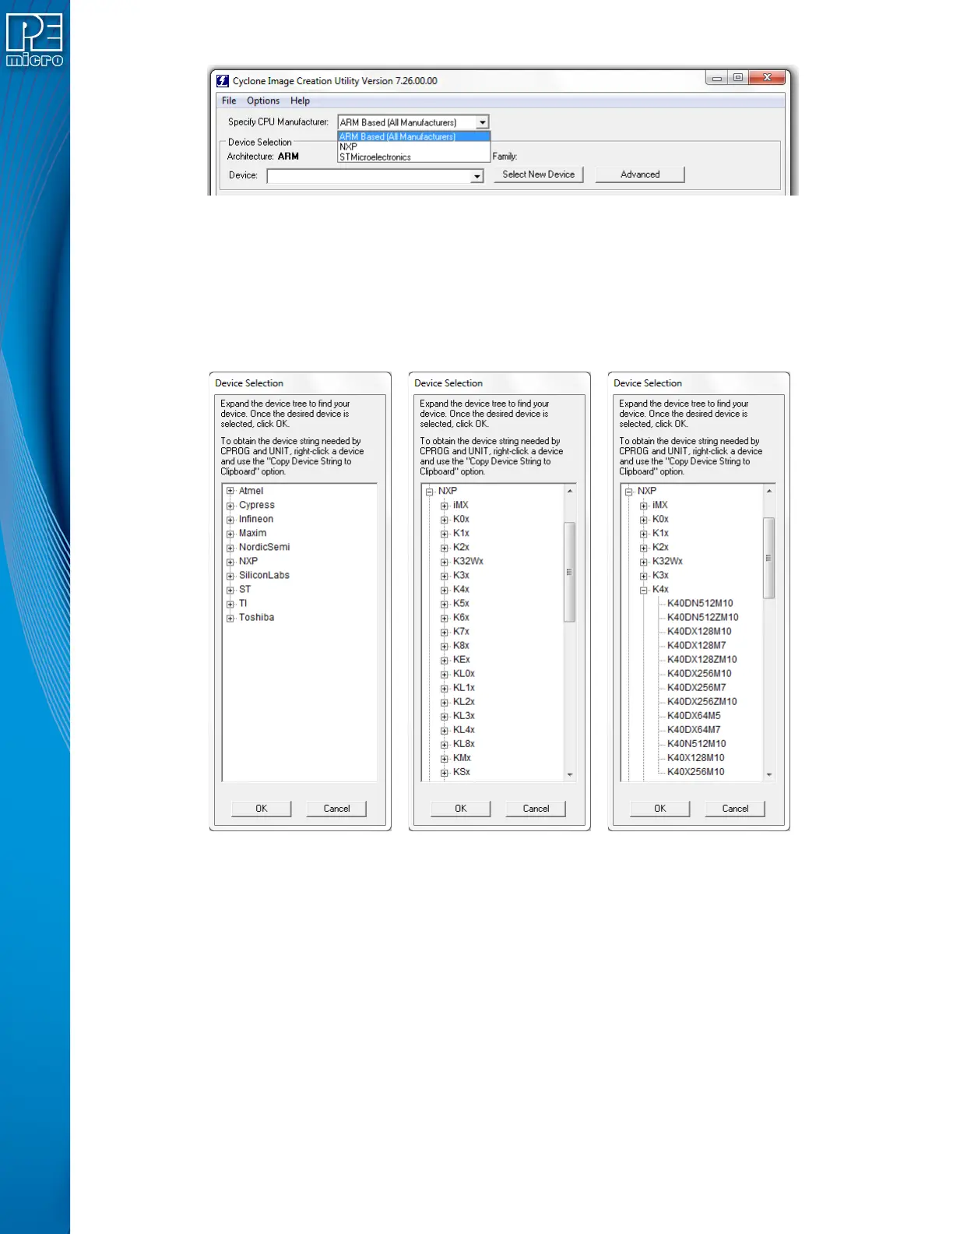Expand the K6x family node
Image resolution: width=953 pixels, height=1234 pixels.
(x=445, y=618)
